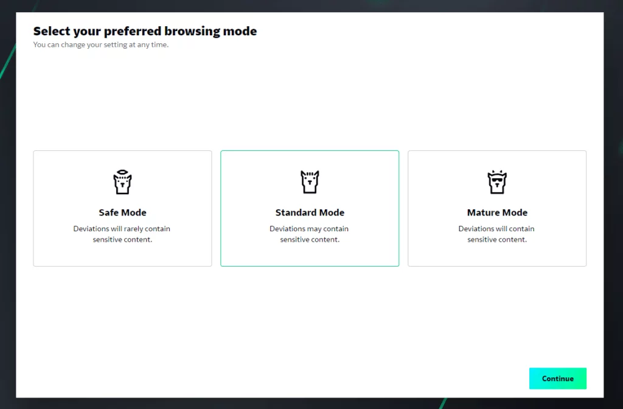Click "Deviations will rarely contain sensitive content" text
Viewport: 623px width, 409px height.
pyautogui.click(x=122, y=234)
